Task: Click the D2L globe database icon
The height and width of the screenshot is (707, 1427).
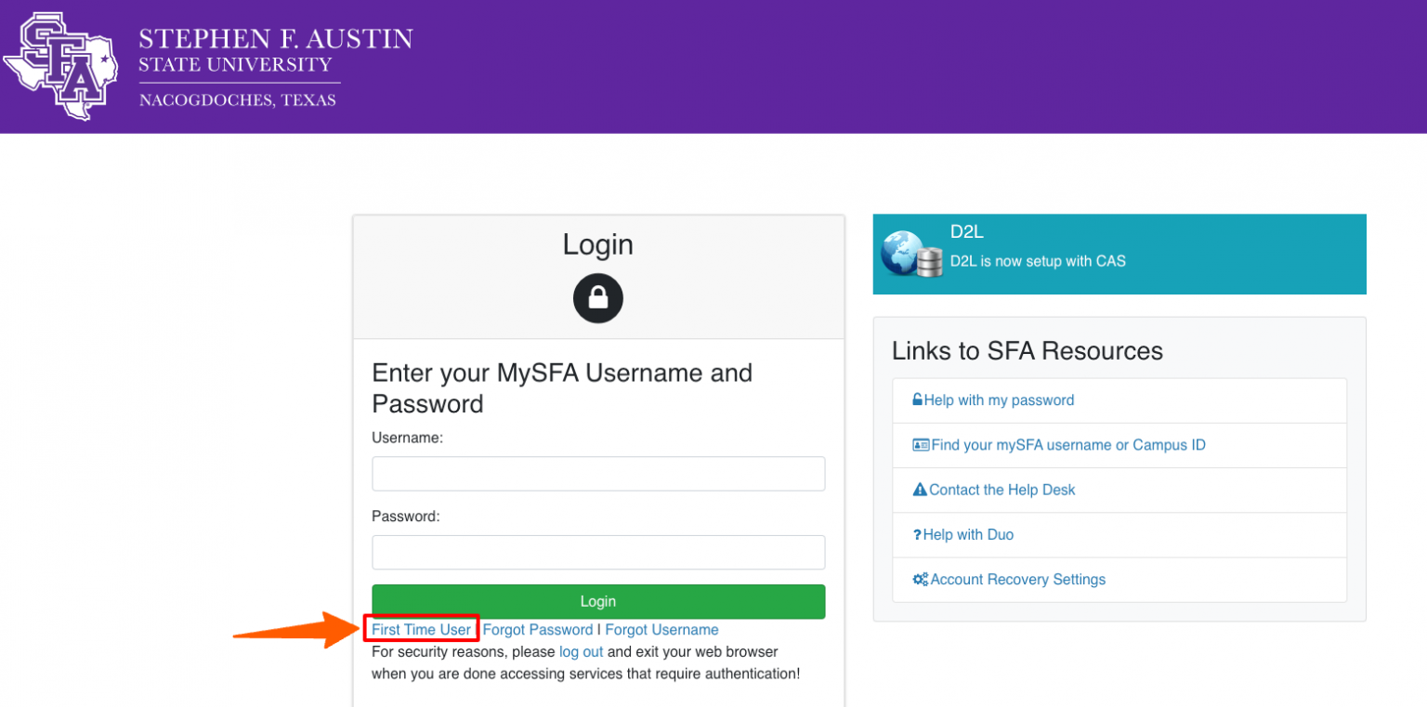Action: pyautogui.click(x=911, y=252)
